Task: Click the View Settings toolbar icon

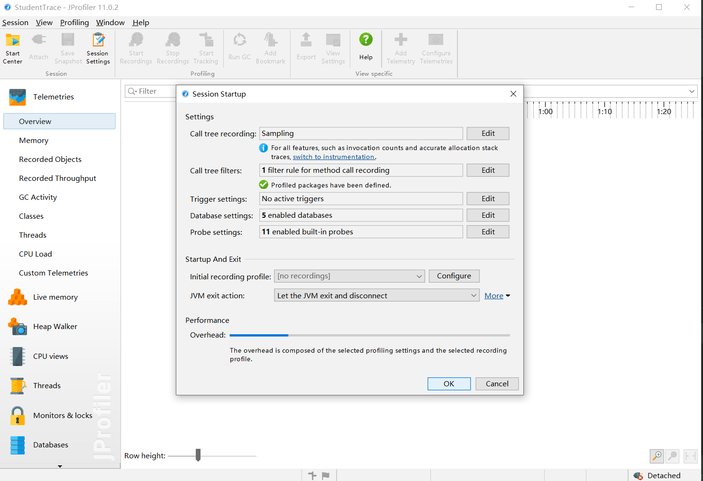Action: (333, 48)
